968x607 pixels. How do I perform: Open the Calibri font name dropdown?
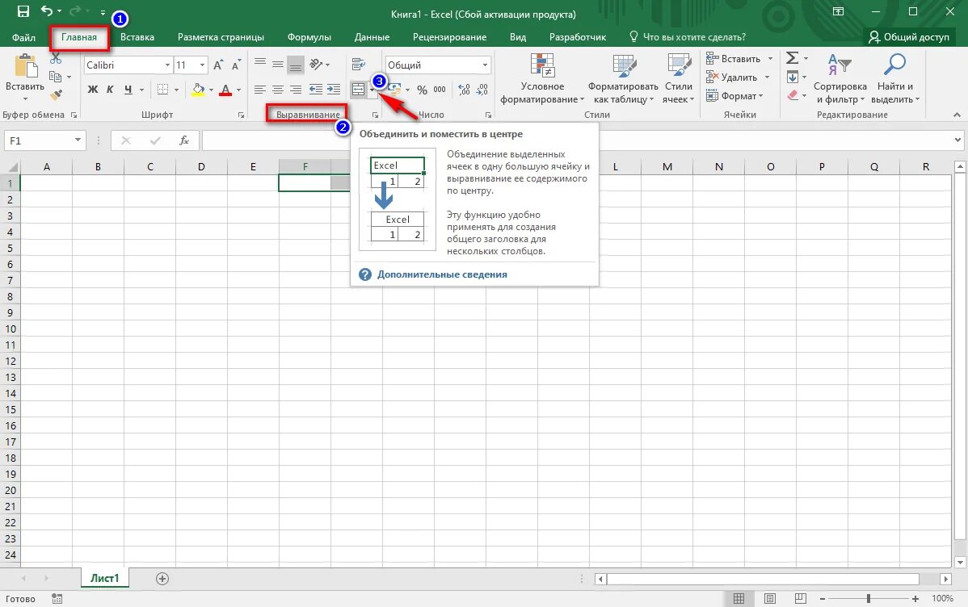pos(167,65)
